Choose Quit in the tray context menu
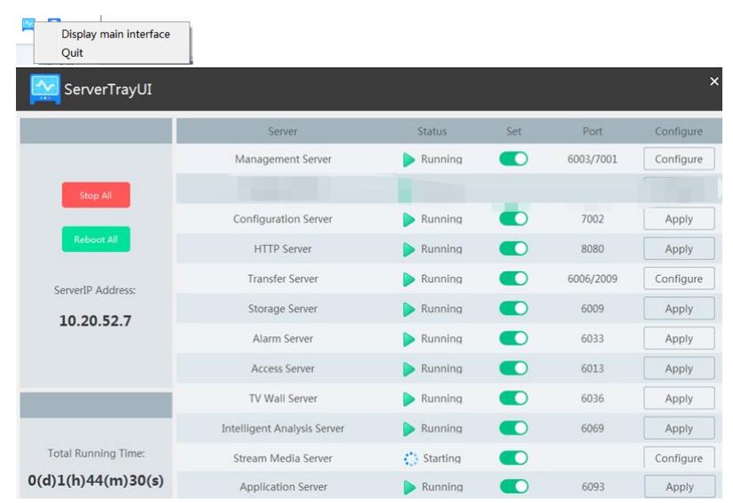Screen dimensions: 733x503 click(x=73, y=53)
